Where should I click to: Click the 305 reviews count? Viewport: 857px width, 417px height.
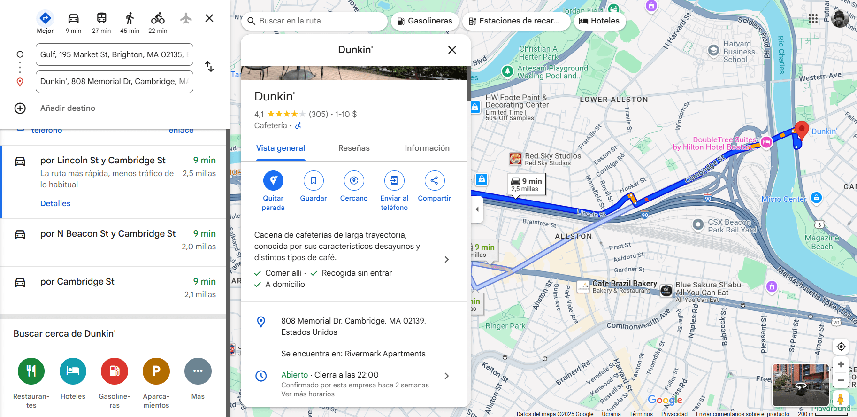[318, 114]
